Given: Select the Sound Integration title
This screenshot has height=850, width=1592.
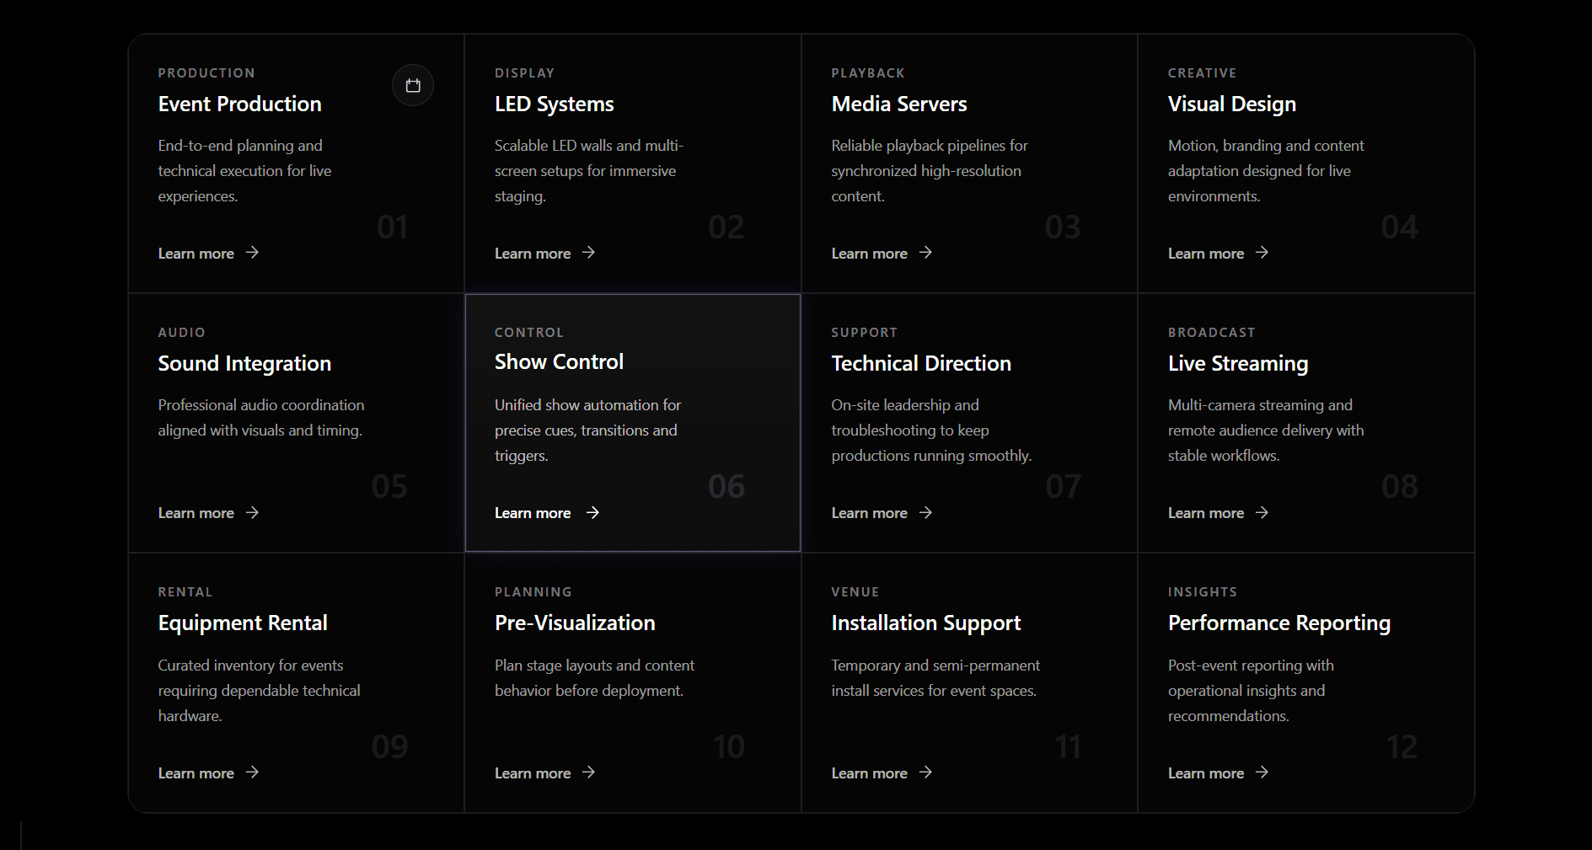Looking at the screenshot, I should pos(244,364).
